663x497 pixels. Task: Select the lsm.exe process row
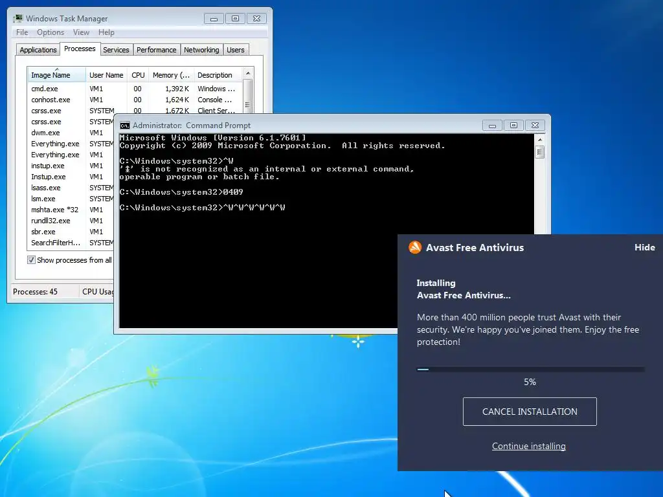point(71,199)
